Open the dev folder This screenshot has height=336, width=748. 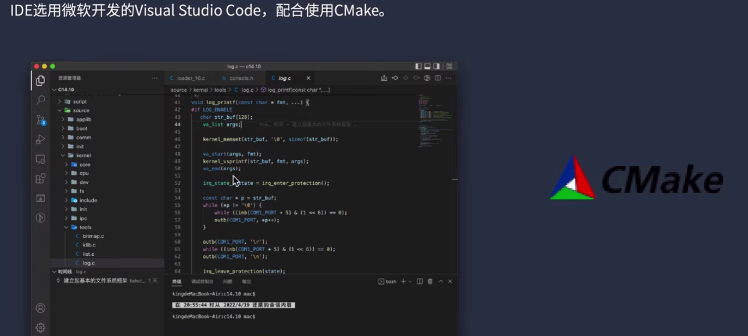84,182
